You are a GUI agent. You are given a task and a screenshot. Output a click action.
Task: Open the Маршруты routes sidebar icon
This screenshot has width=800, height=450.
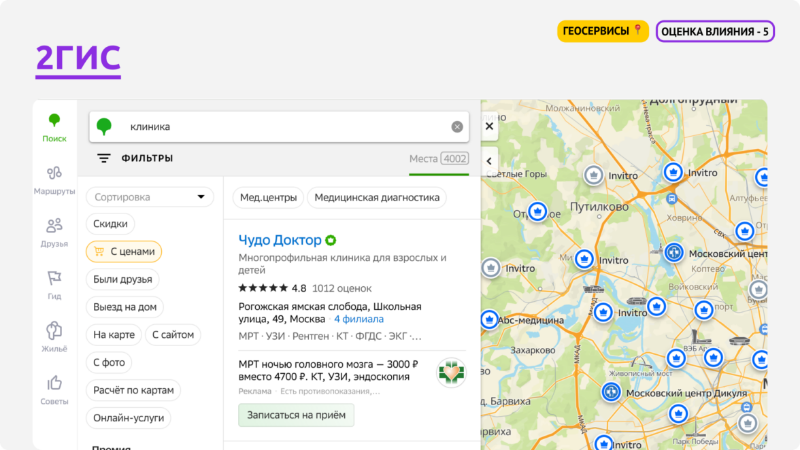[54, 173]
